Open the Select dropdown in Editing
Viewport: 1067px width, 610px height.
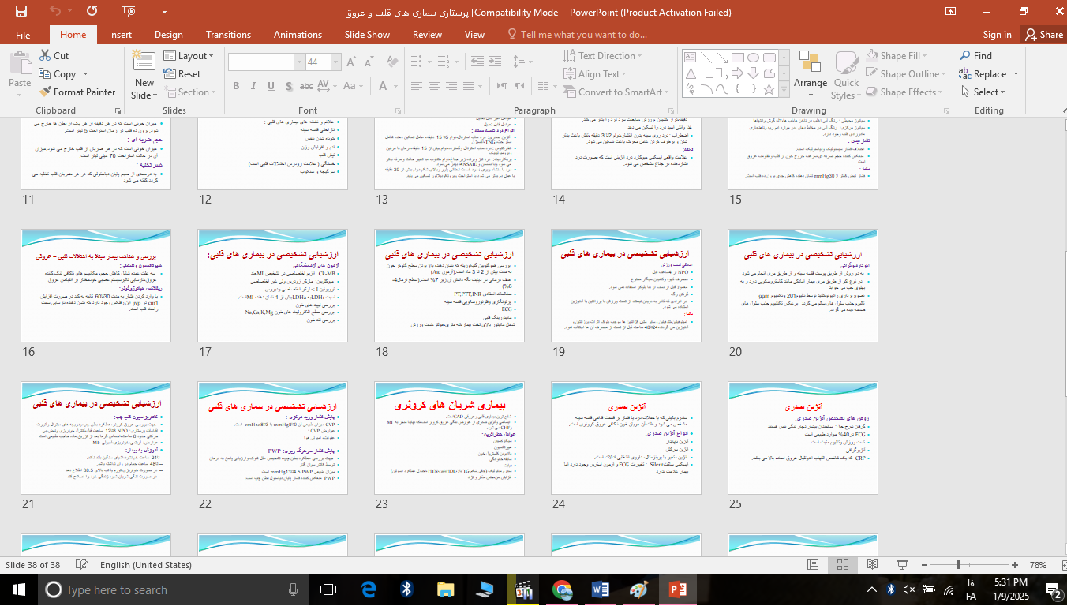[983, 92]
